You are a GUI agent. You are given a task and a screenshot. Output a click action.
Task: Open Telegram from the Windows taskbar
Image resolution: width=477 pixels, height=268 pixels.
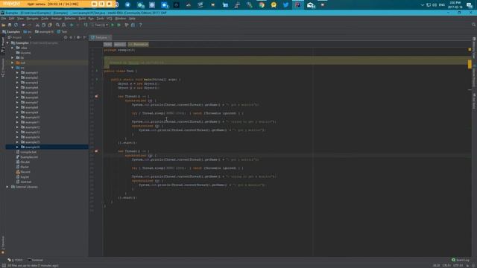127,5
